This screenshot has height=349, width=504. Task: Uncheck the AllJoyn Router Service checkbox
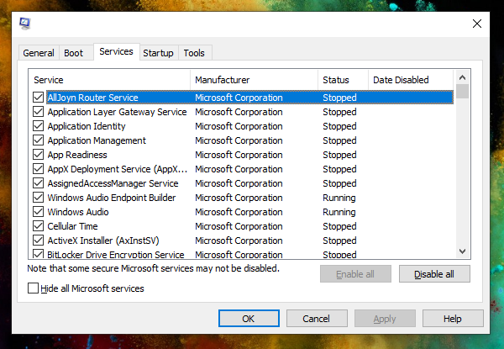(x=38, y=98)
